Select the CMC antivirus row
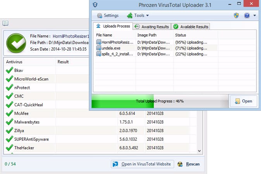The width and height of the screenshot is (261, 174). [46, 96]
